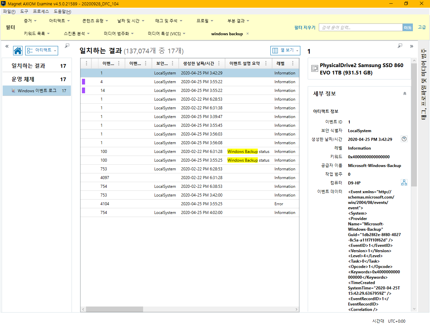Select 일치하는 결과 in the left panel

[x=37, y=66]
